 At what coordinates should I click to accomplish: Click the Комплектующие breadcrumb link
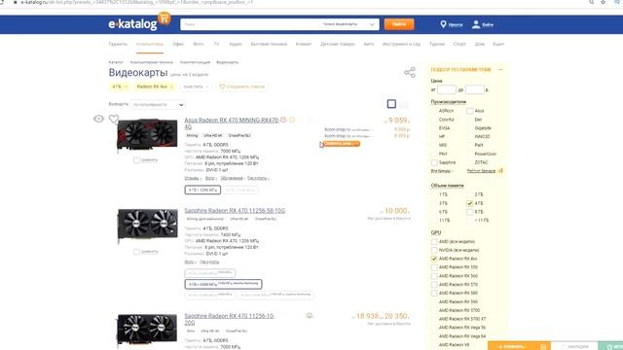(195, 62)
